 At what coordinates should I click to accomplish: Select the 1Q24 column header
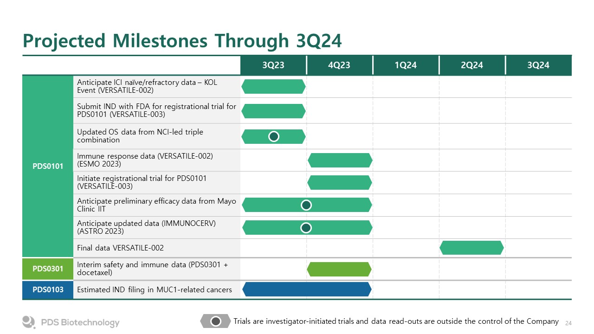(406, 65)
